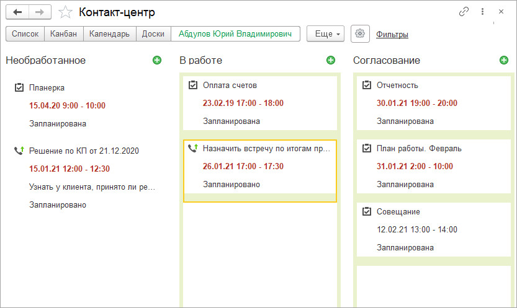Switch to the Доски view
This screenshot has height=308, width=517.
(153, 34)
